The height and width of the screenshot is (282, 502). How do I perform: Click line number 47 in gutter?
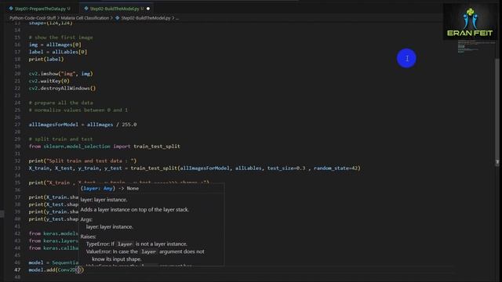pos(17,269)
